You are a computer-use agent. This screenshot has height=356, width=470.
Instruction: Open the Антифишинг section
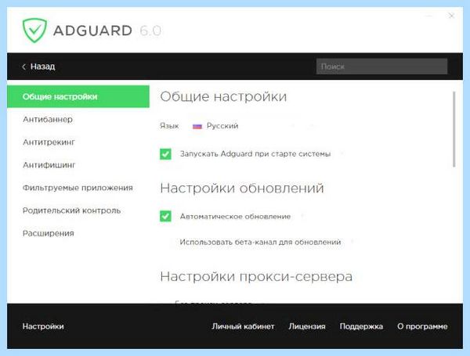49,165
